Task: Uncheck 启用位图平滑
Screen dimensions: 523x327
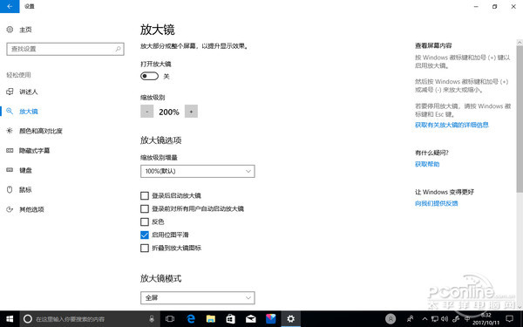Action: click(x=145, y=235)
